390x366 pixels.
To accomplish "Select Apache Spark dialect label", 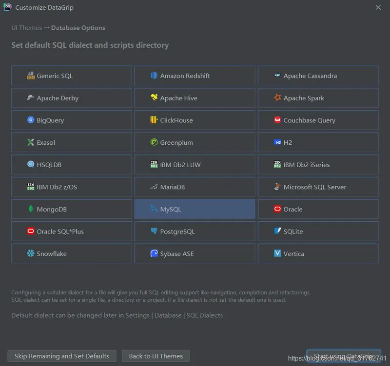I will point(304,98).
